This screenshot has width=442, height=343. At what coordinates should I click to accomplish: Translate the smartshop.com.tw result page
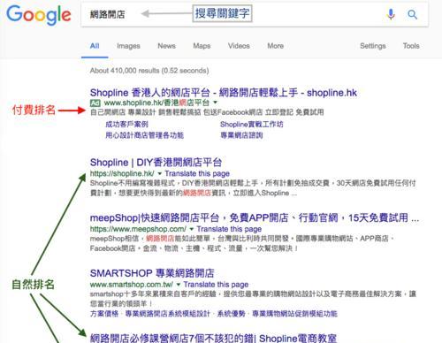coord(216,285)
